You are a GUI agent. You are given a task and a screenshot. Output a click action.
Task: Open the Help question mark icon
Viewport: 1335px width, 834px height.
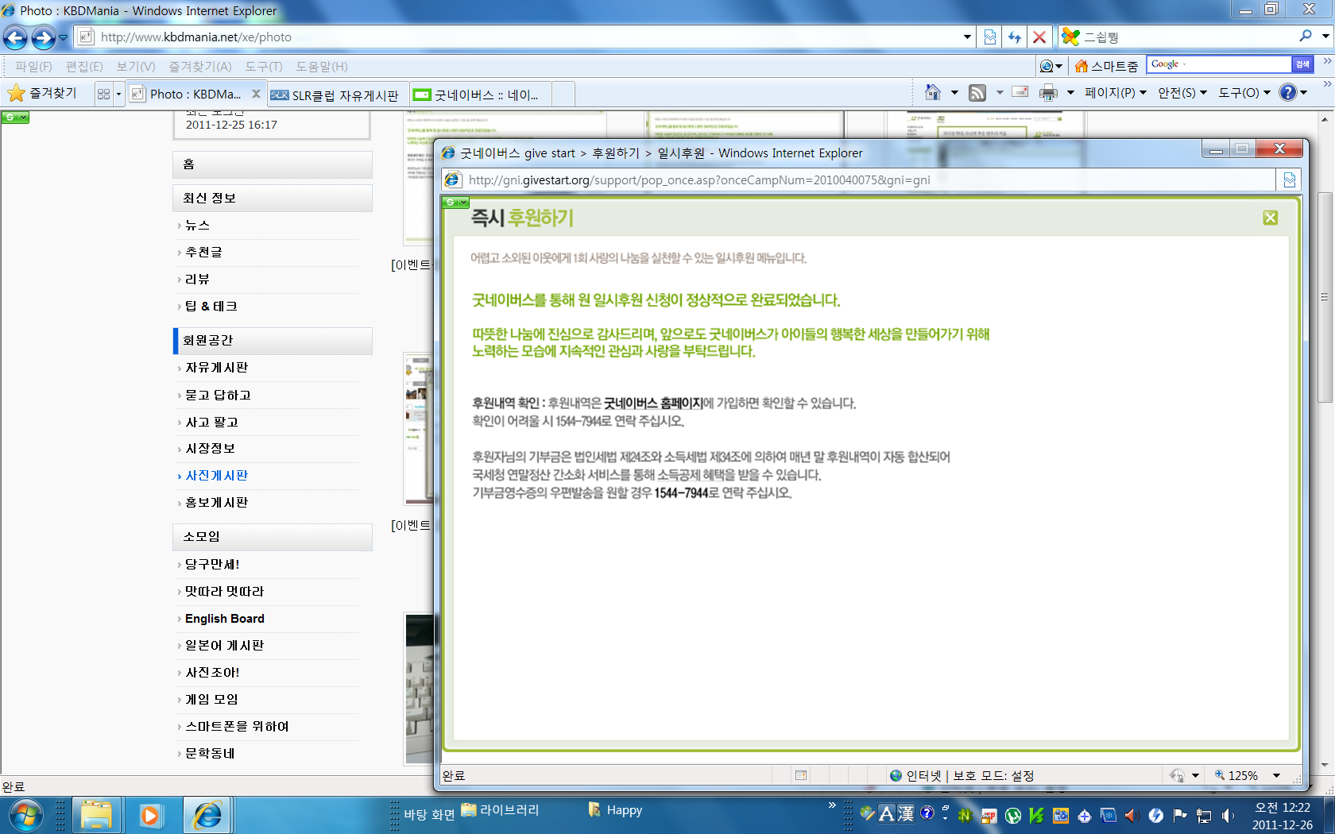click(x=1288, y=93)
